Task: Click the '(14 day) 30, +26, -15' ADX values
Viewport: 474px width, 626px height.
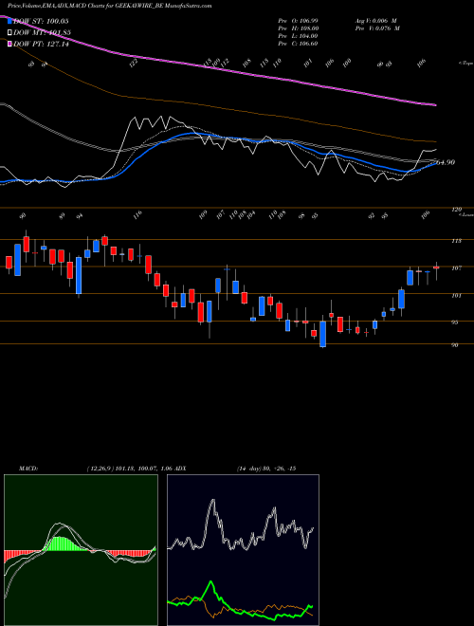Action: click(x=266, y=469)
